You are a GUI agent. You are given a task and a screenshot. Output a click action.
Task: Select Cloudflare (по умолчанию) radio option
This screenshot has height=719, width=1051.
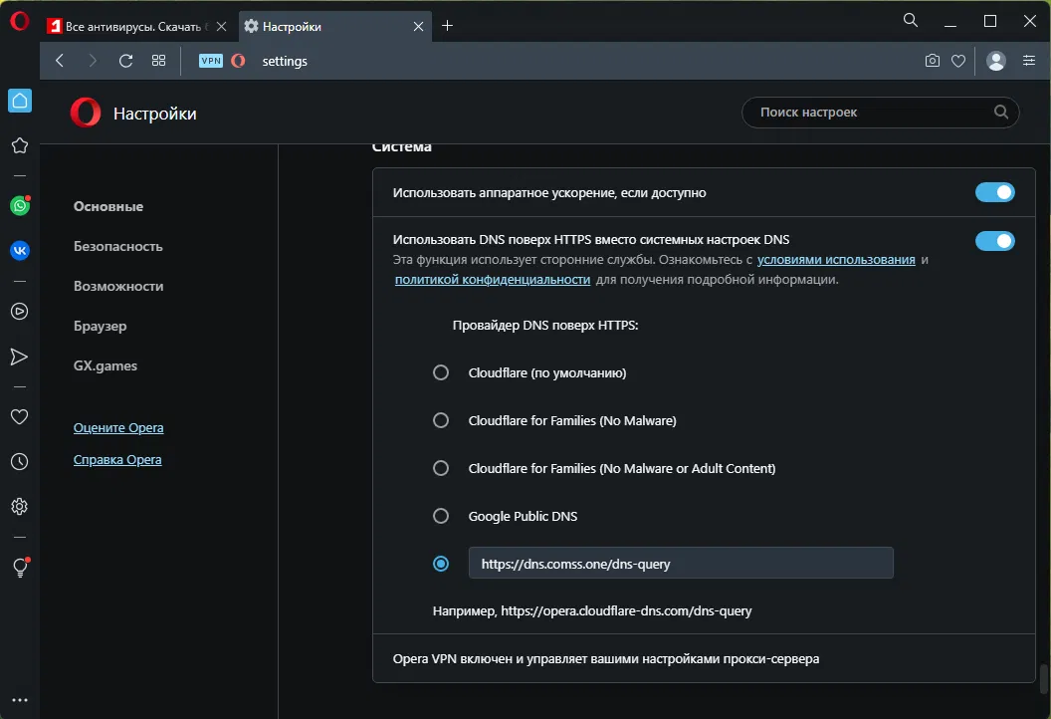441,372
